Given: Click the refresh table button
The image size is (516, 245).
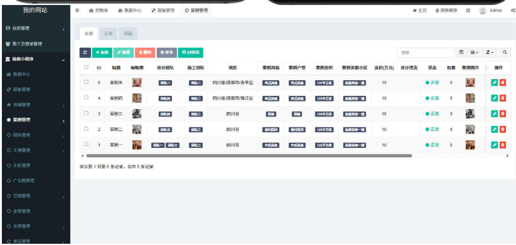Looking at the screenshot, I should pyautogui.click(x=85, y=53).
